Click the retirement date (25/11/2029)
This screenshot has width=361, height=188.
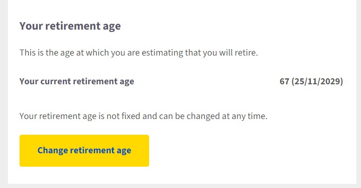pyautogui.click(x=317, y=81)
